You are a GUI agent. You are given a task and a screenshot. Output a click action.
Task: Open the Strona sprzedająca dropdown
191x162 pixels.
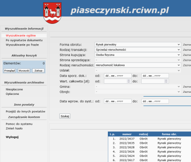pyautogui.click(x=138, y=60)
